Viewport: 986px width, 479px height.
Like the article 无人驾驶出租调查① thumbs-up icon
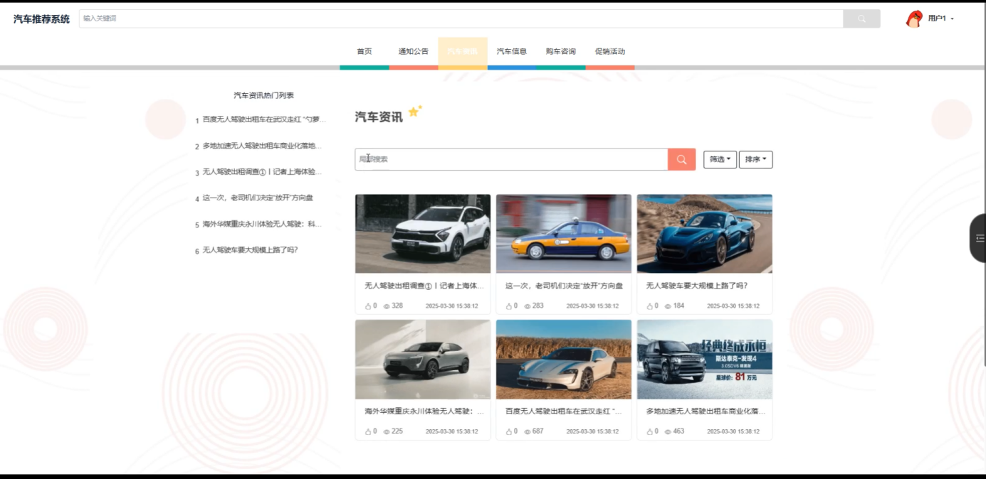[x=368, y=306]
